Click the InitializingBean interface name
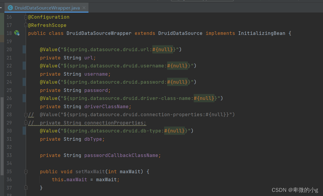Viewport: 323px width, 196px height. tap(261, 33)
